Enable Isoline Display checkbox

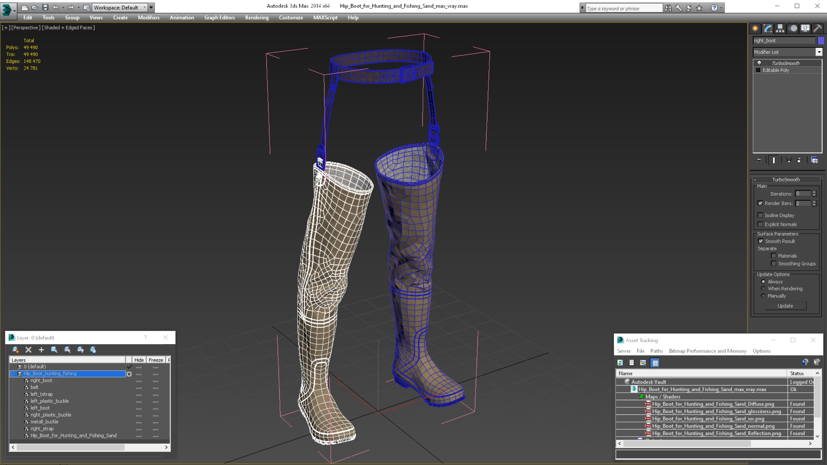(760, 215)
